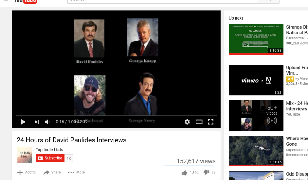Skip to next video
Image resolution: width=308 pixels, height=180 pixels.
point(37,122)
